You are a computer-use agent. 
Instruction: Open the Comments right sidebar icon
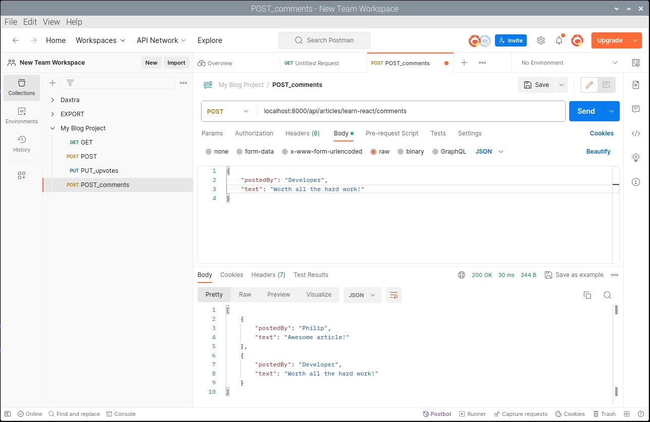(636, 109)
